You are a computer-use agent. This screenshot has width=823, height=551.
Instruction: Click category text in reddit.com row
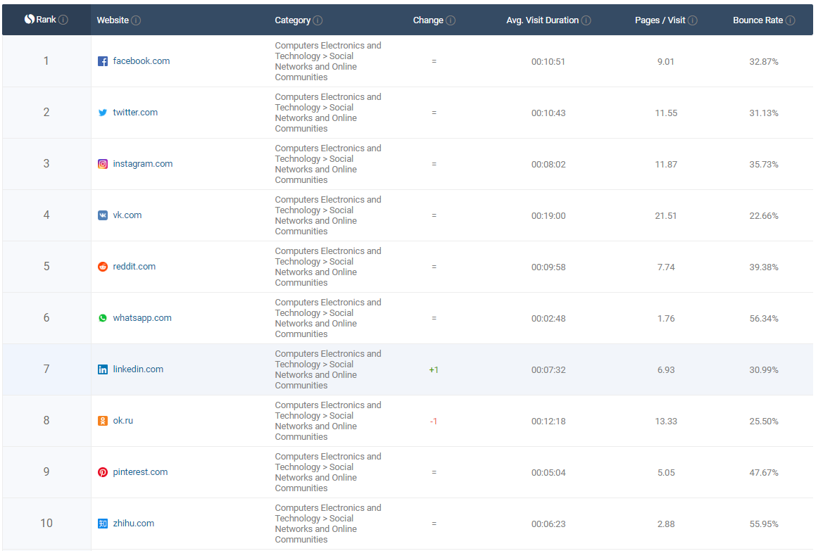coord(328,267)
